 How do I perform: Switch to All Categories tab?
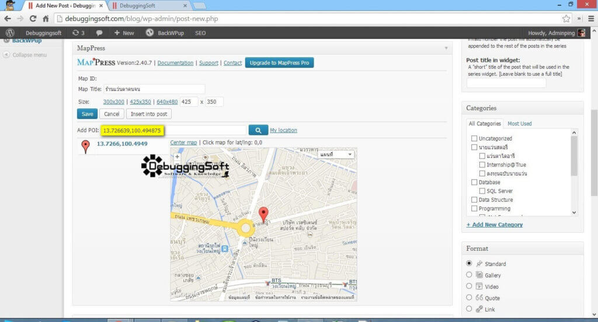pyautogui.click(x=484, y=124)
